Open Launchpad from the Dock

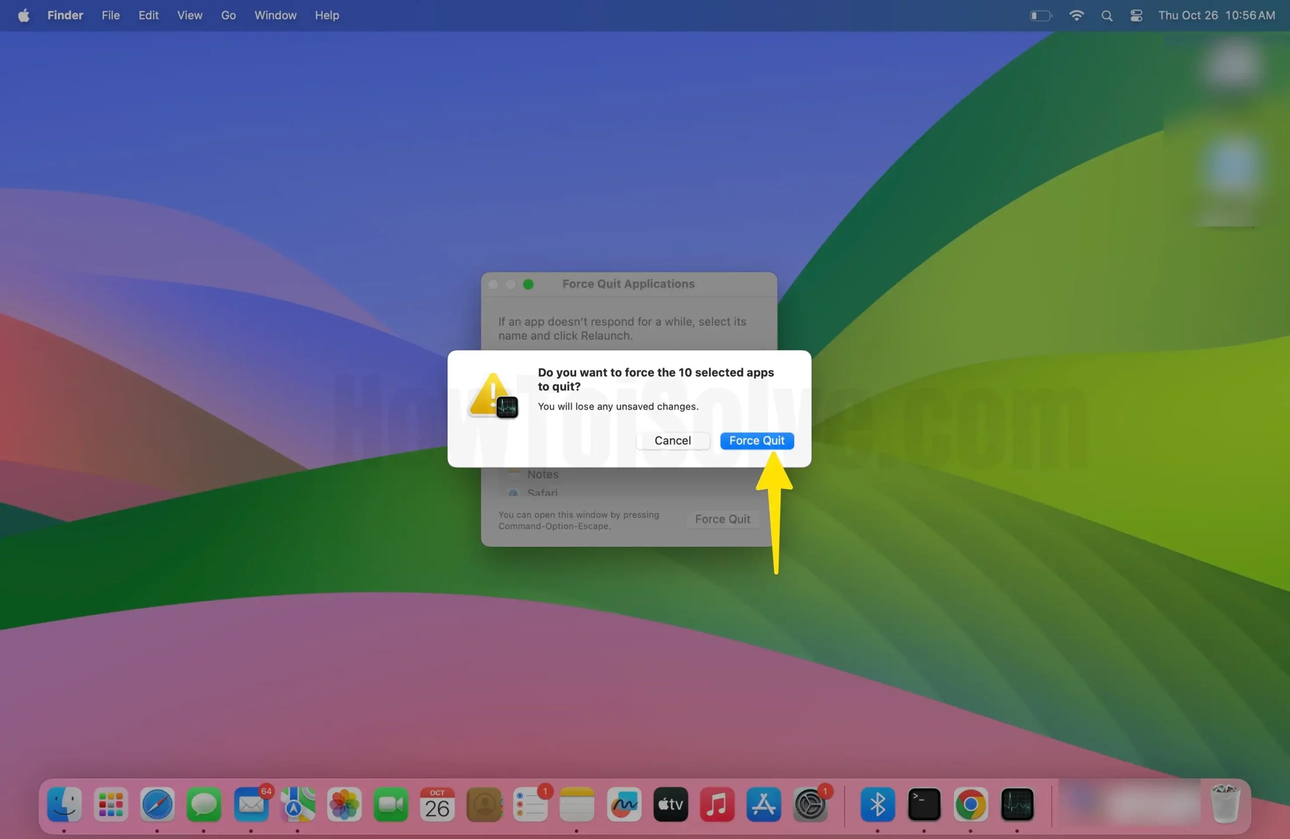[110, 805]
